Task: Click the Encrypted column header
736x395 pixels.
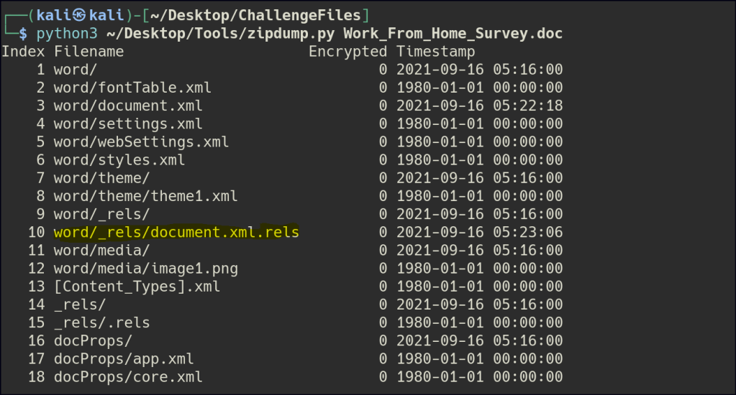Action: click(347, 51)
